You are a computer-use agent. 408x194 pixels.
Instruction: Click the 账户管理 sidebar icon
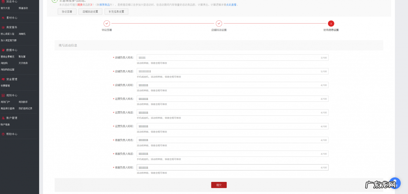3,118
